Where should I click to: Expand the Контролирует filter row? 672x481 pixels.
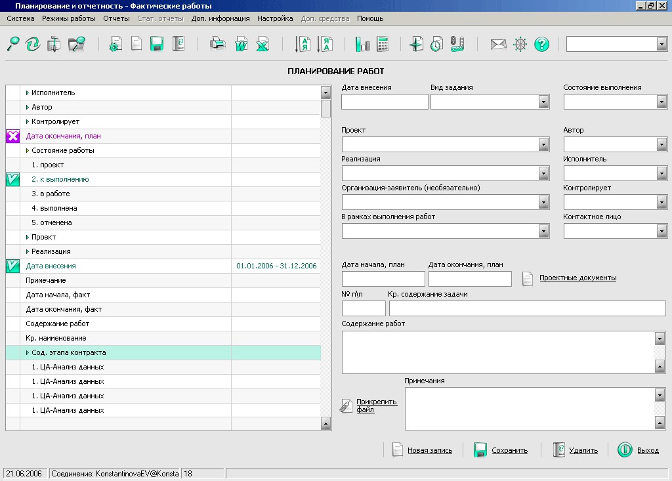tap(28, 122)
